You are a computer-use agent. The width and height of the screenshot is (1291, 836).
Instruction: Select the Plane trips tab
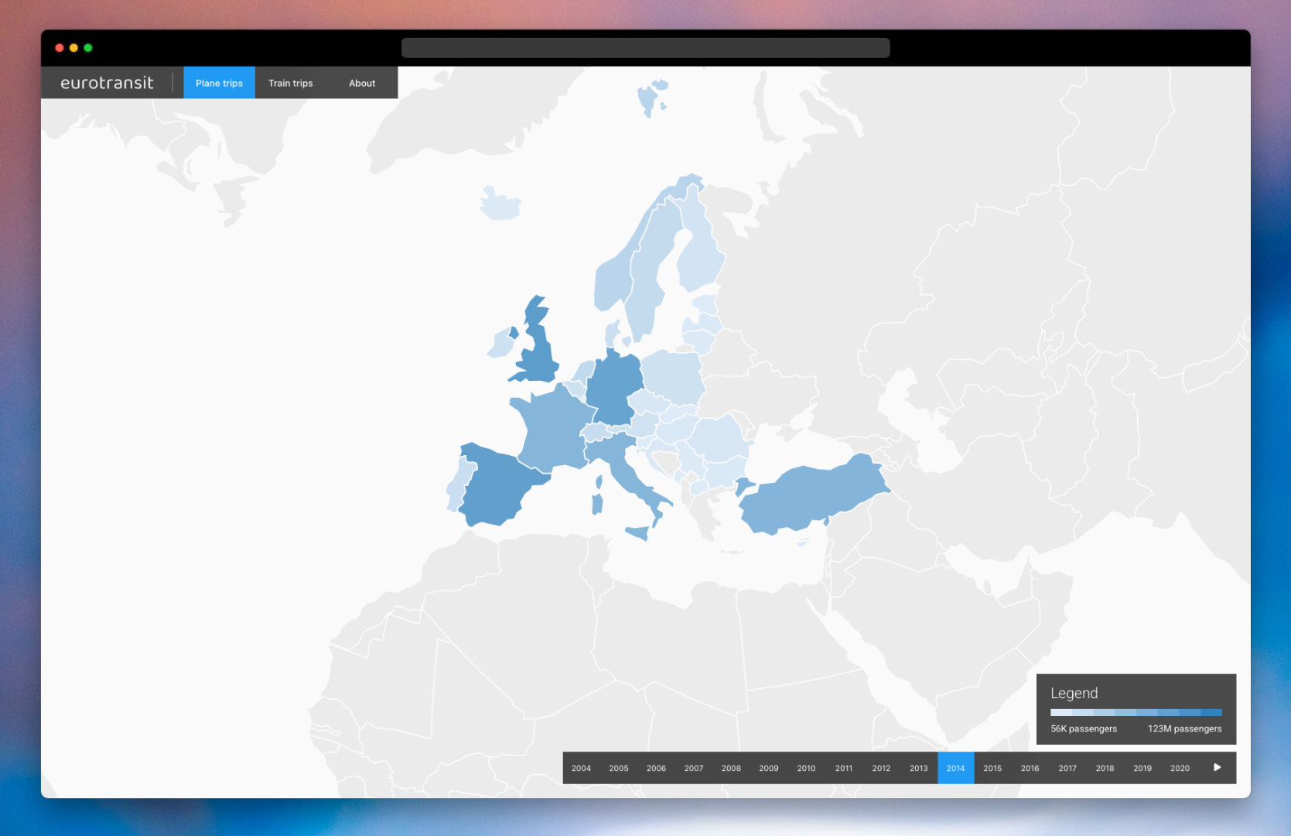219,83
